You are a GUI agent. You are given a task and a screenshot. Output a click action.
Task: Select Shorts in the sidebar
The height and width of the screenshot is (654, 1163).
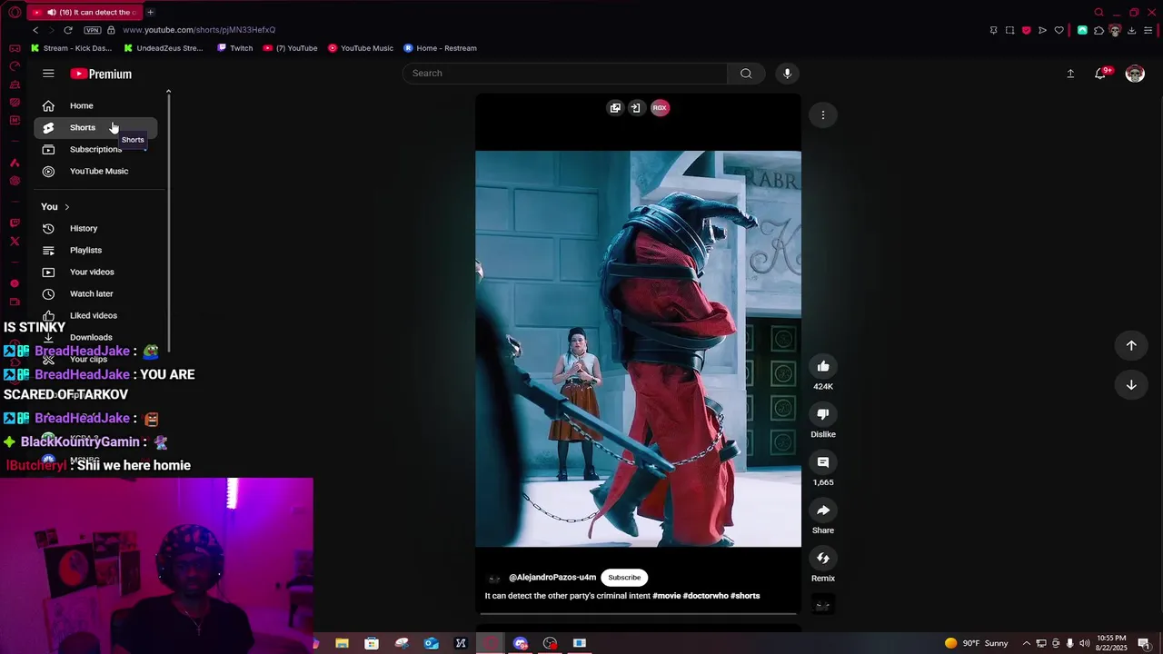(95, 128)
